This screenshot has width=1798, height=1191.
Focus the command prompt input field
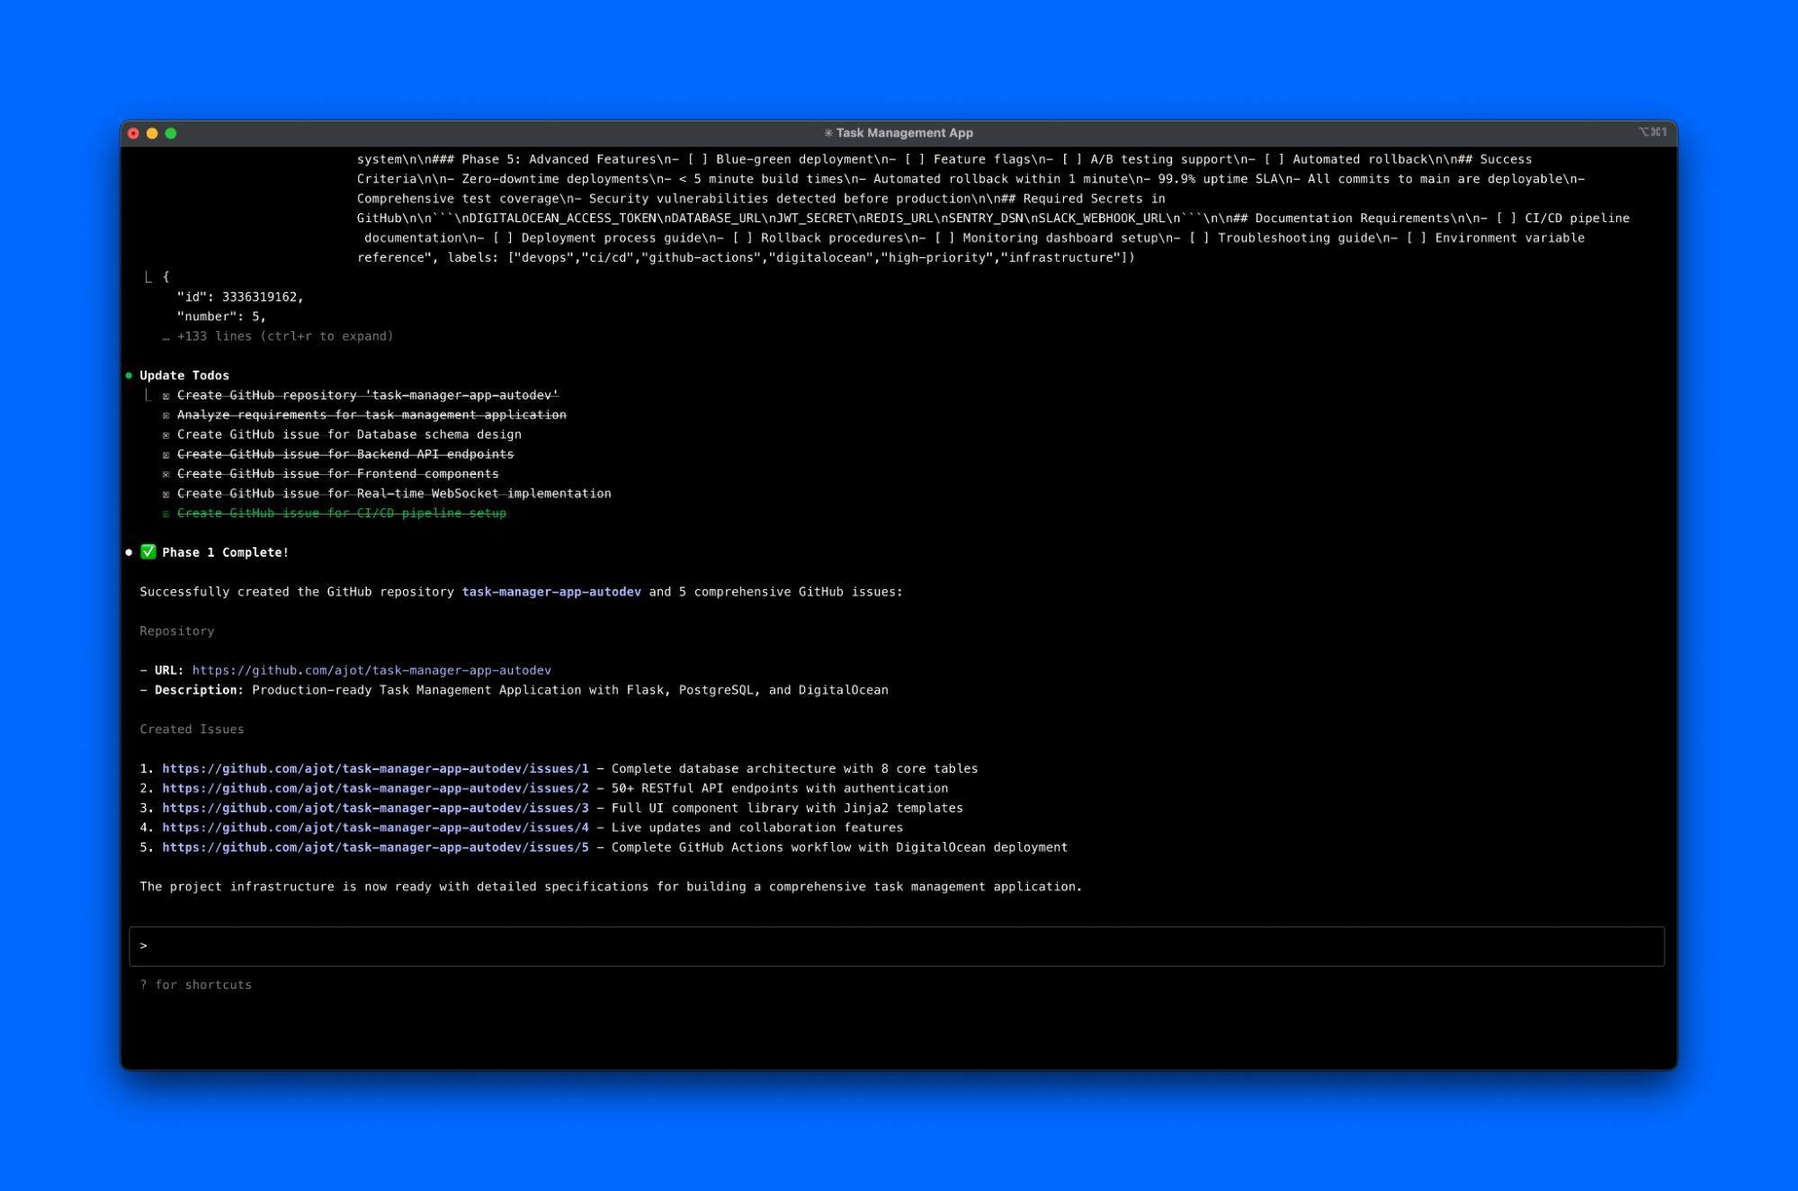pyautogui.click(x=897, y=946)
